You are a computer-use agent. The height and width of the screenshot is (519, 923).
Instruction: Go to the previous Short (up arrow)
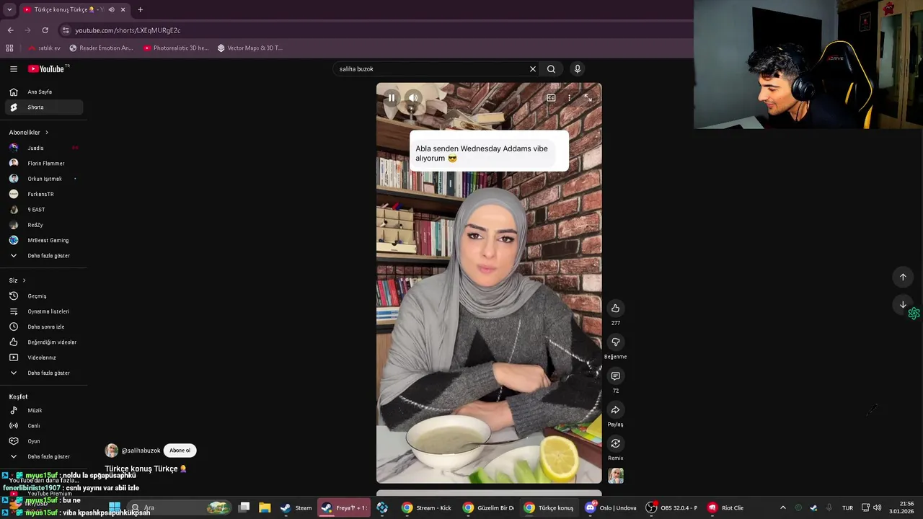[x=903, y=277]
